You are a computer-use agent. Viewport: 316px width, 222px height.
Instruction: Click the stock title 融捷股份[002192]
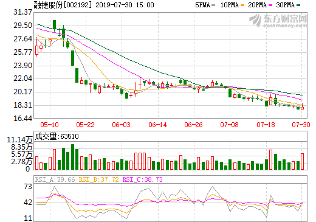point(63,5)
